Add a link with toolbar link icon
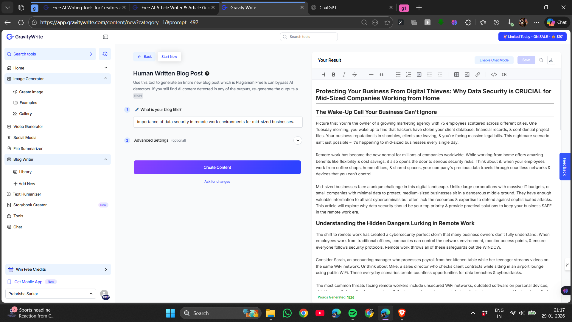Image resolution: width=572 pixels, height=322 pixels. coord(478,75)
